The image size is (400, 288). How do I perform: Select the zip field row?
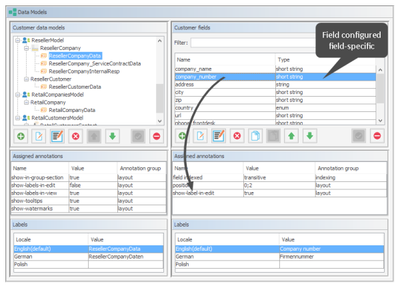pos(275,100)
